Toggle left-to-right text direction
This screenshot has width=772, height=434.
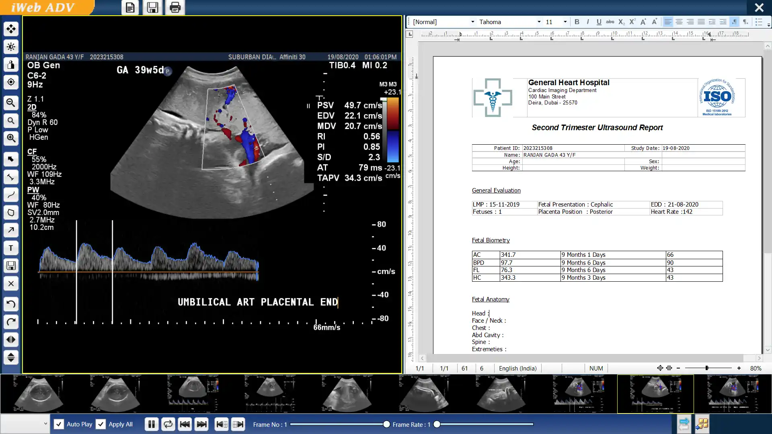734,22
